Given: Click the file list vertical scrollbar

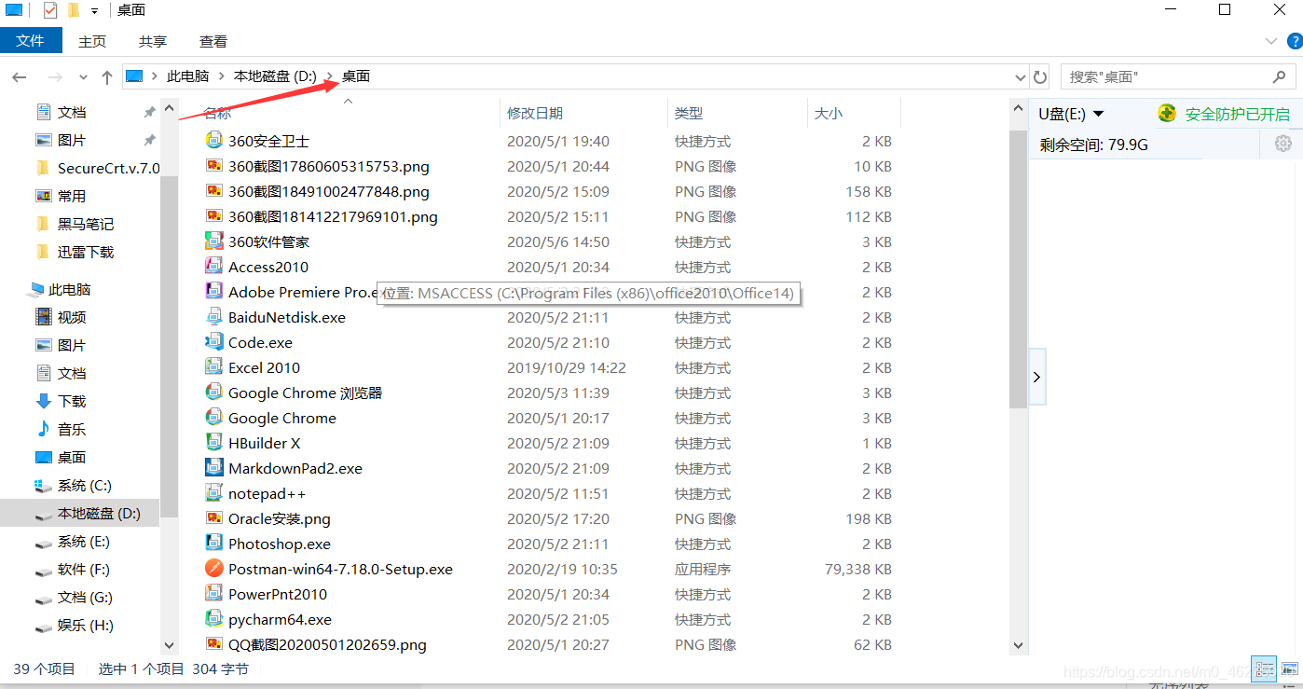Looking at the screenshot, I should 1018,270.
